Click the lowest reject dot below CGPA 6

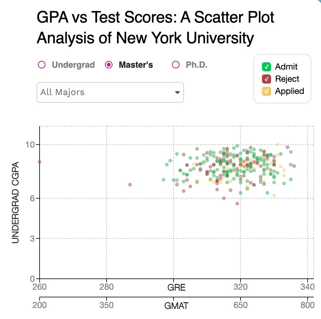[x=237, y=203]
